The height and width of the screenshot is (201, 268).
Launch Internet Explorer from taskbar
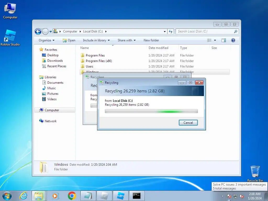23,196
